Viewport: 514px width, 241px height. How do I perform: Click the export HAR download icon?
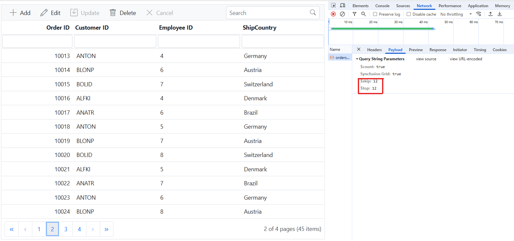pyautogui.click(x=500, y=14)
